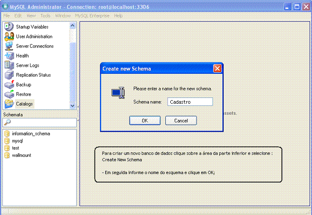Image resolution: width=312 pixels, height=215 pixels.
Task: Select the mysql schema
Action: pos(17,141)
